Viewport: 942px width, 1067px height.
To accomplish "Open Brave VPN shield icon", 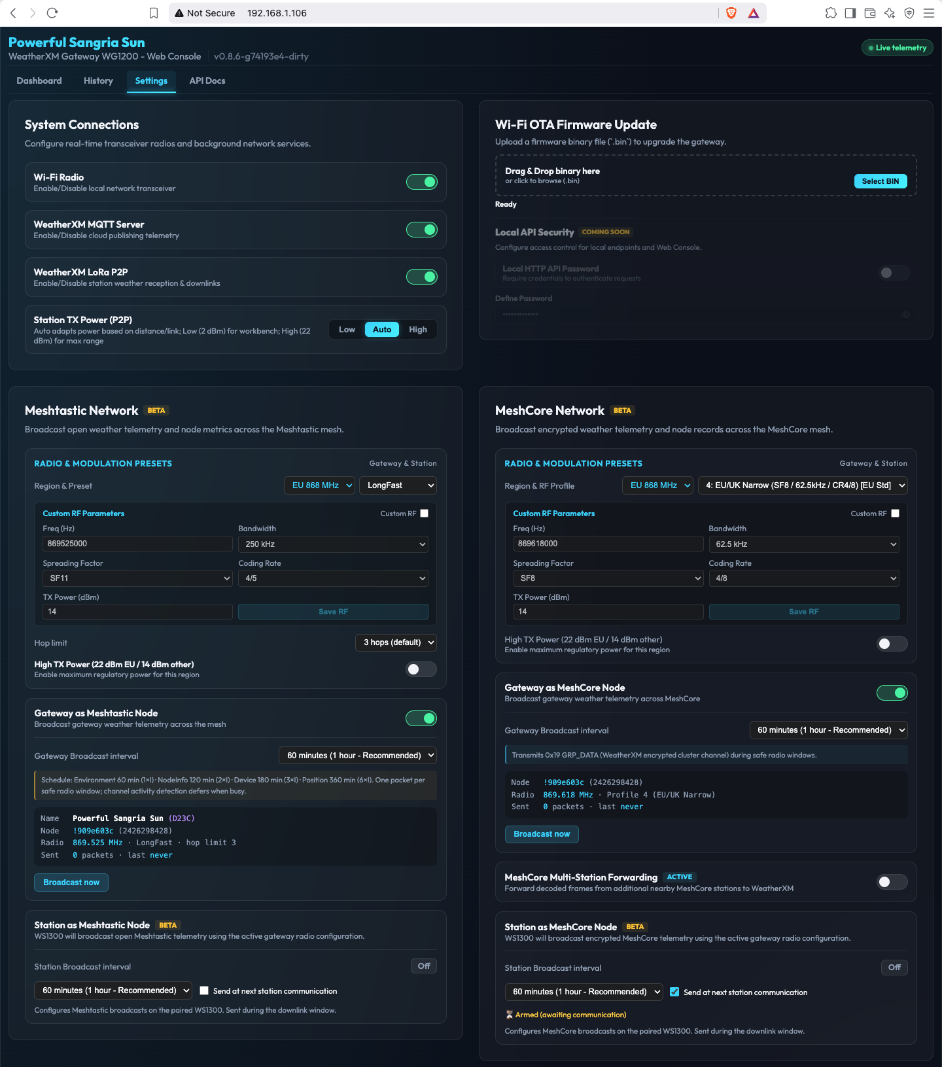I will click(x=909, y=13).
